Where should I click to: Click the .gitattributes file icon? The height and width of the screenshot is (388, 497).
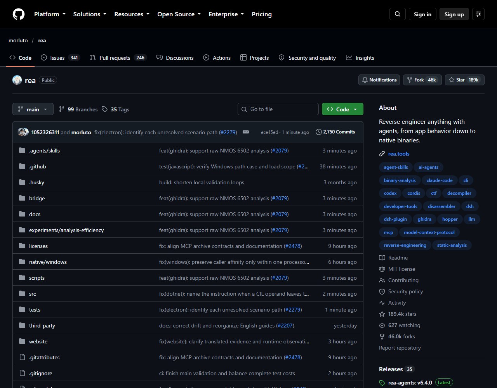point(22,357)
